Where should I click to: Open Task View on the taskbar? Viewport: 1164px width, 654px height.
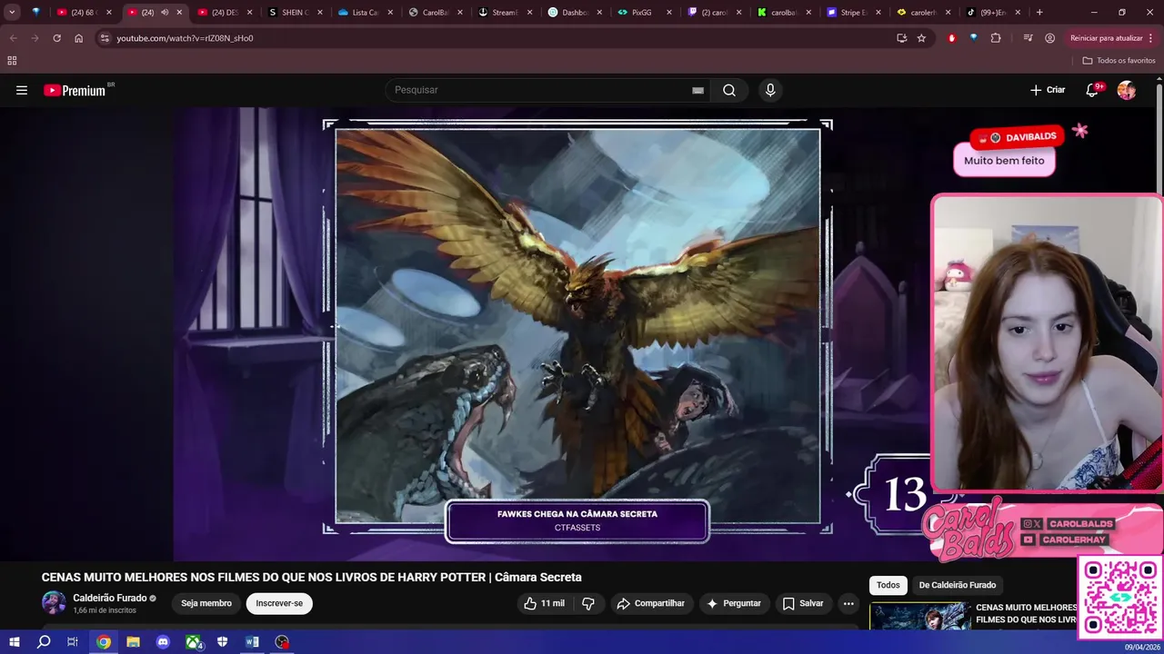click(73, 642)
